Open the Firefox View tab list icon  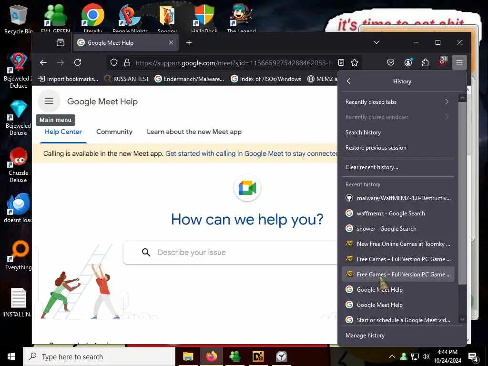click(x=61, y=42)
